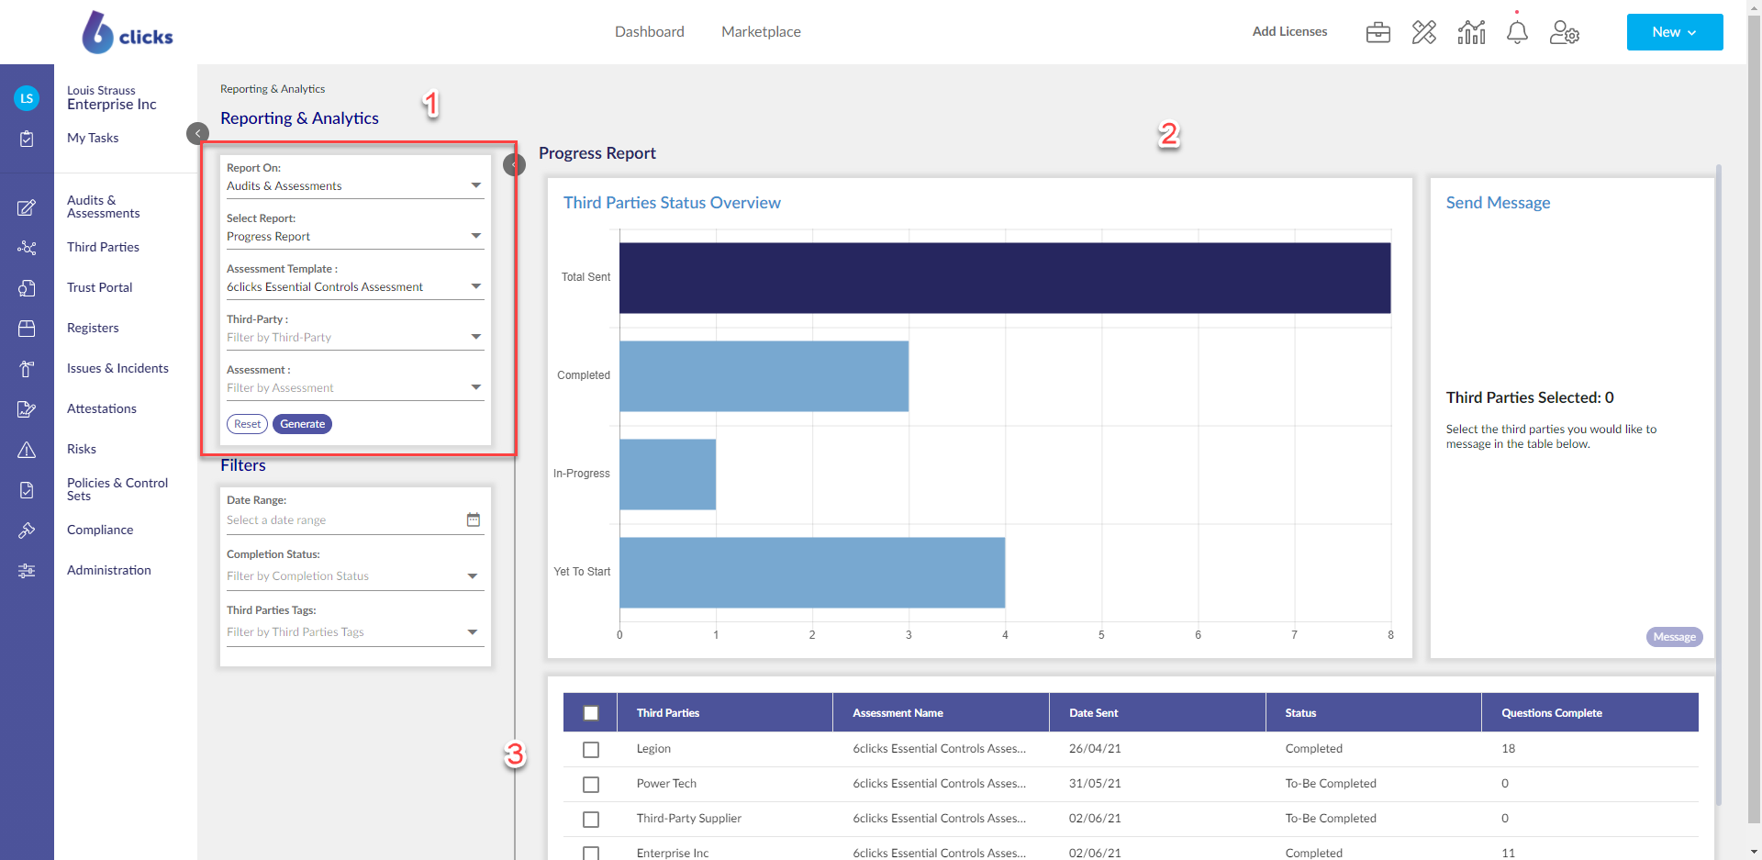Open the Report On dropdown
This screenshot has width=1762, height=860.
pyautogui.click(x=355, y=185)
